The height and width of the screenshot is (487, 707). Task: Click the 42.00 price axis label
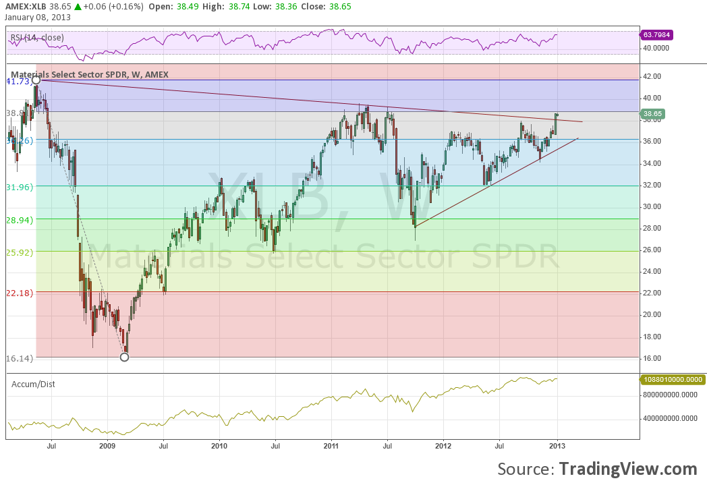coord(652,77)
